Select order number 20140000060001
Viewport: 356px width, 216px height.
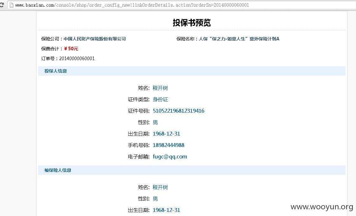pos(77,59)
